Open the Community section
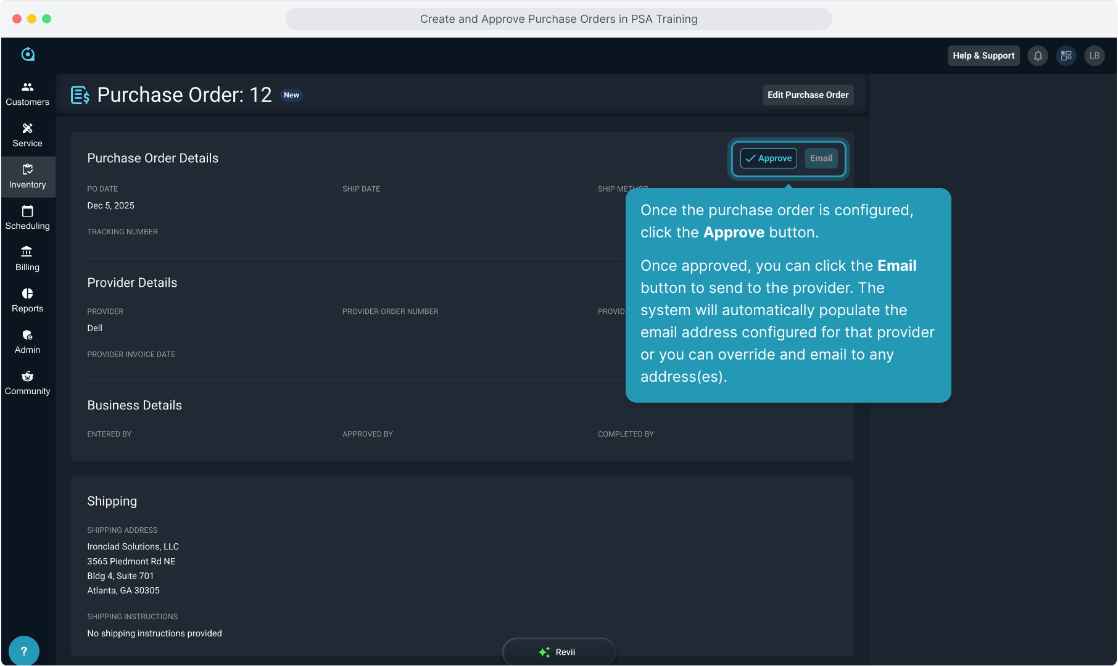 28,383
